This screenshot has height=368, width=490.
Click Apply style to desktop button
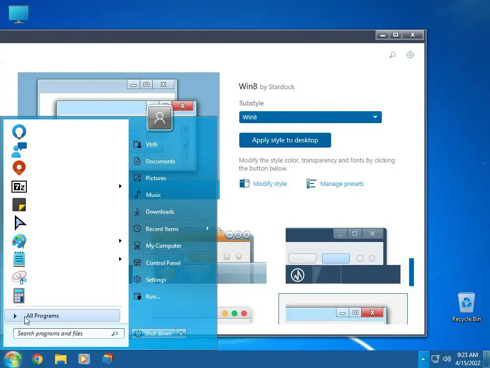(x=285, y=140)
